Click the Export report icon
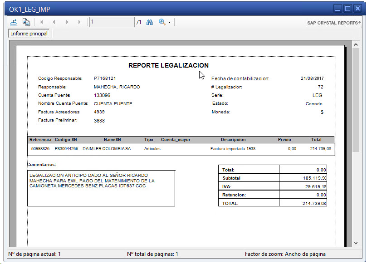Screen dimensions: 367x264 (x=14, y=22)
